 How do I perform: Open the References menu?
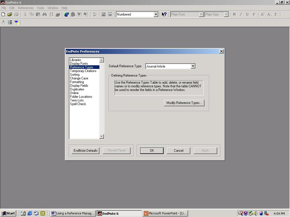(x=26, y=8)
